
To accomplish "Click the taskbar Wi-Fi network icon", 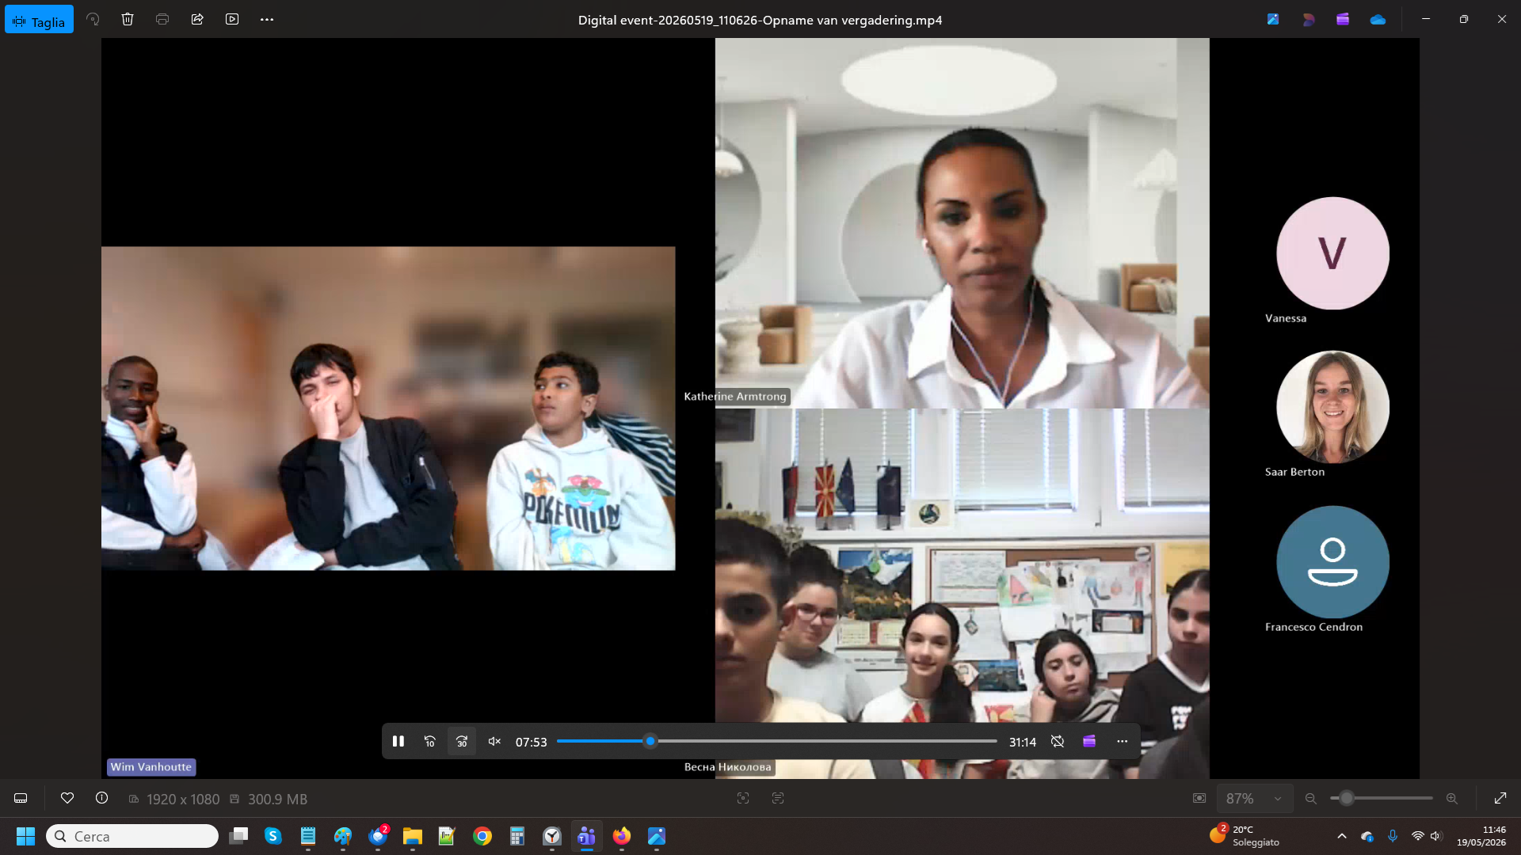I will (1418, 836).
